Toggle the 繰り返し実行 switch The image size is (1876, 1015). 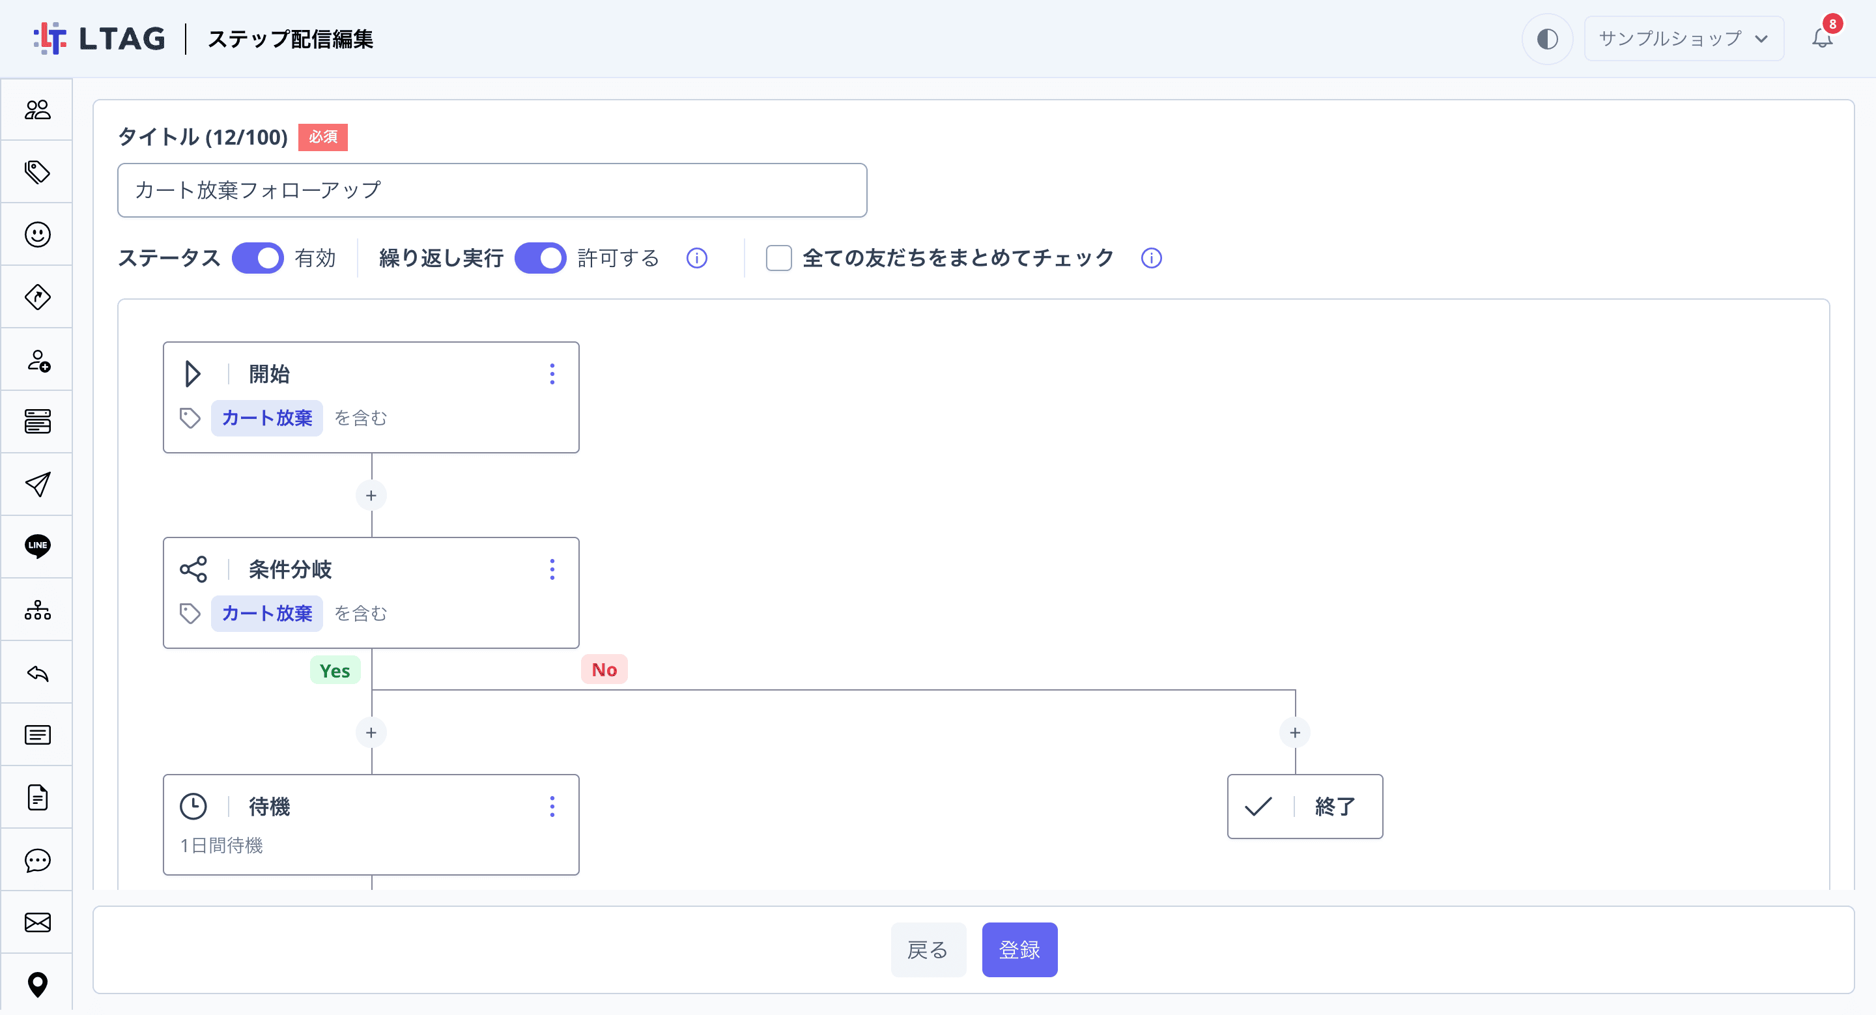pos(541,258)
